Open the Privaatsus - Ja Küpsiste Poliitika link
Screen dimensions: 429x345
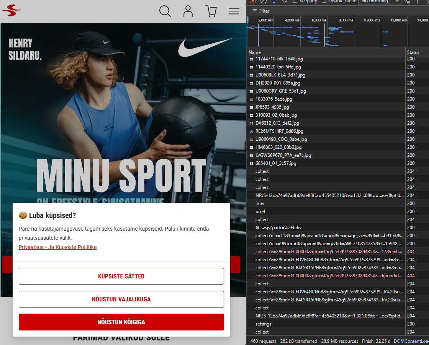point(57,247)
